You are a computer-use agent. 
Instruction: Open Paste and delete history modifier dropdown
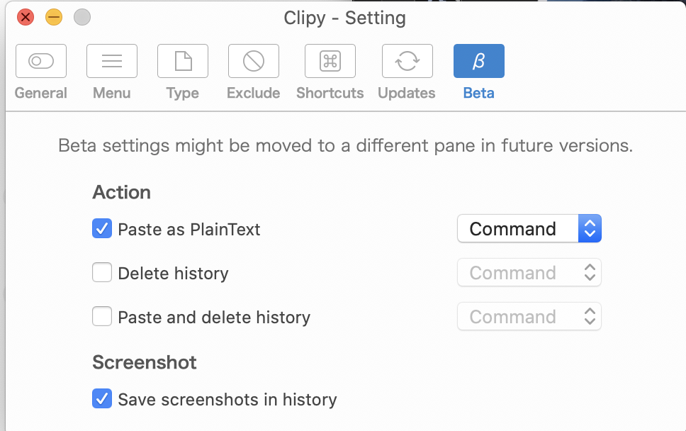pyautogui.click(x=529, y=316)
